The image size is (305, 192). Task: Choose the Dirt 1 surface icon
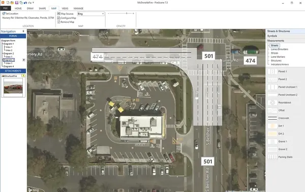point(272,126)
